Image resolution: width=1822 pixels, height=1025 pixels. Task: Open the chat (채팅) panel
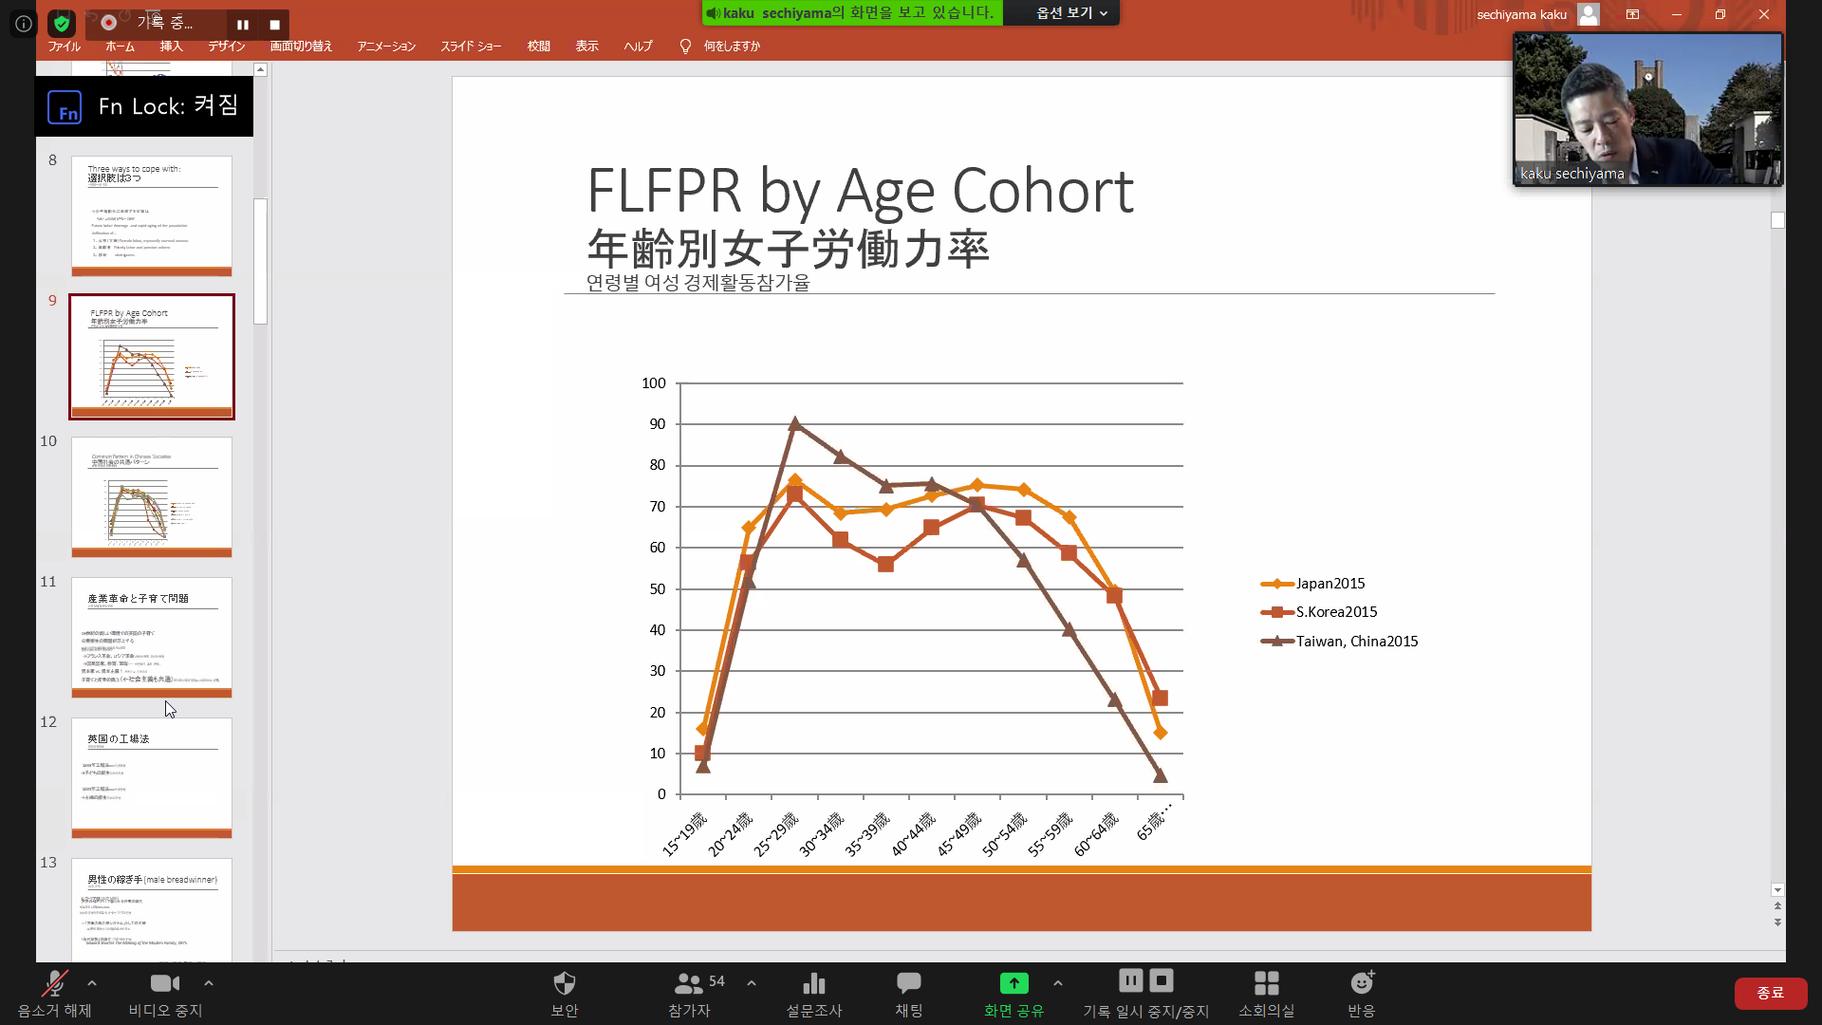click(x=908, y=984)
